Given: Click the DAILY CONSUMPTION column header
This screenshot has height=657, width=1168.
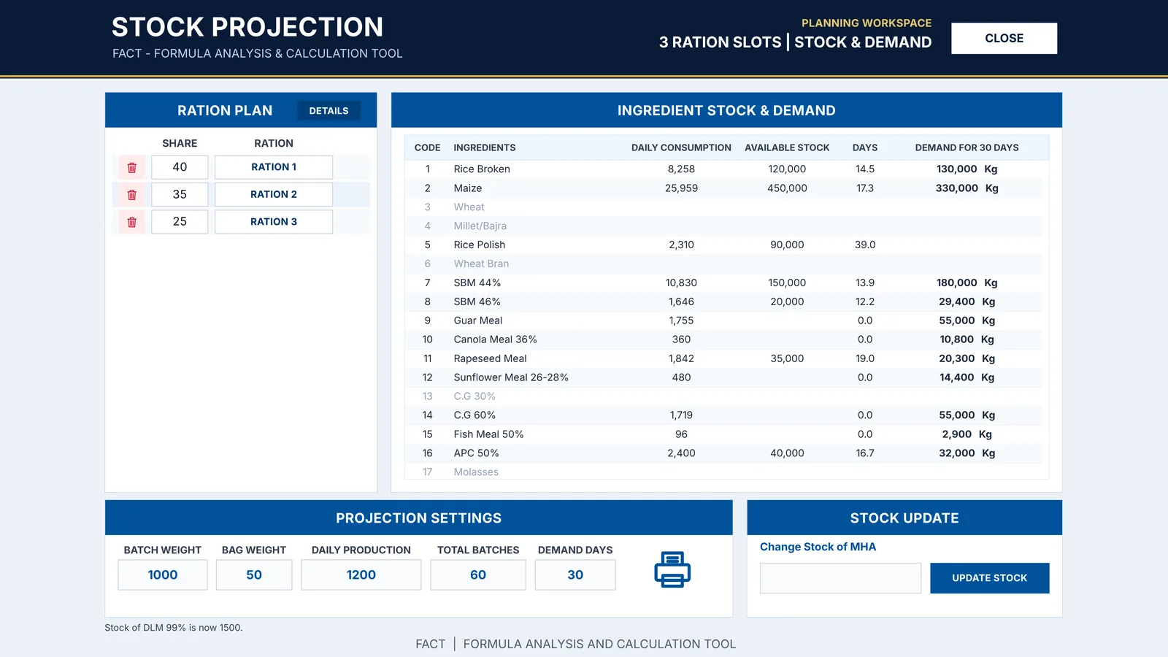Looking at the screenshot, I should tap(681, 147).
